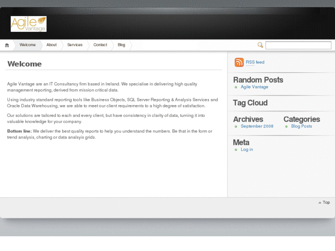Open the Contact page tab
Image resolution: width=335 pixels, height=251 pixels.
coord(100,45)
